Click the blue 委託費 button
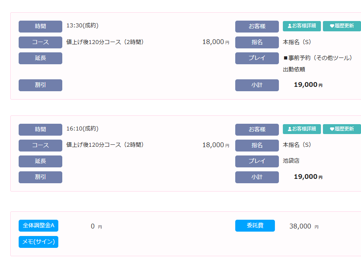This screenshot has width=361, height=257. [255, 226]
